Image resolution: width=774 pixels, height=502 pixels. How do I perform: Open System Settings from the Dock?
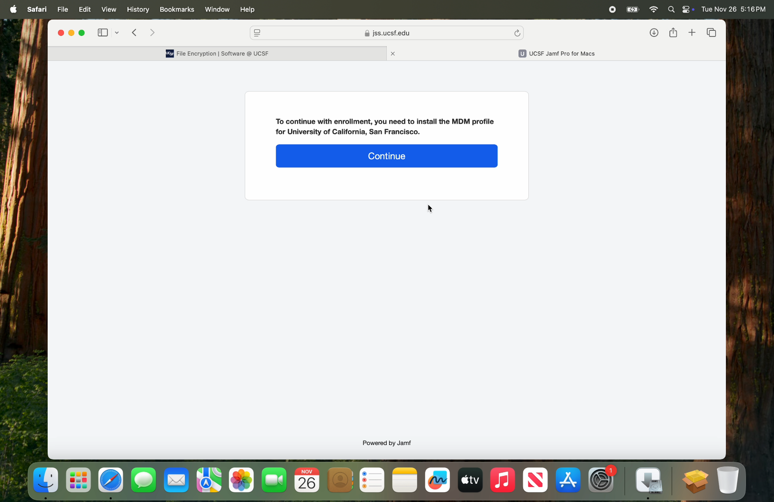pos(601,480)
